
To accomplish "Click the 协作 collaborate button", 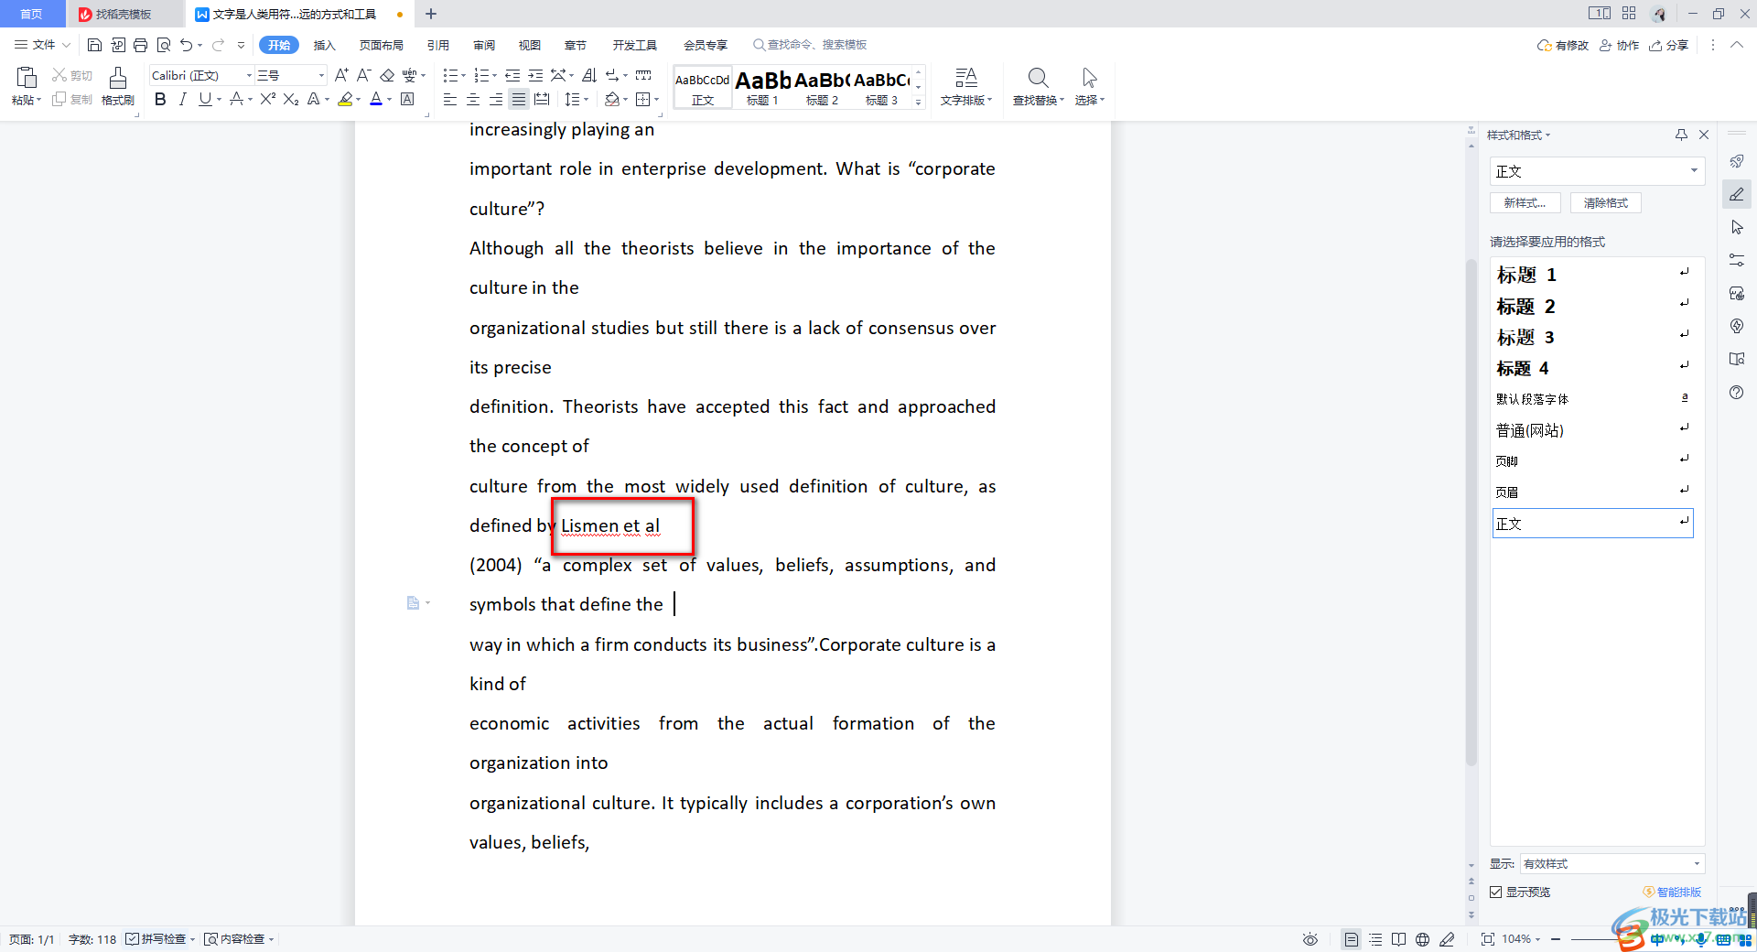I will click(x=1620, y=45).
